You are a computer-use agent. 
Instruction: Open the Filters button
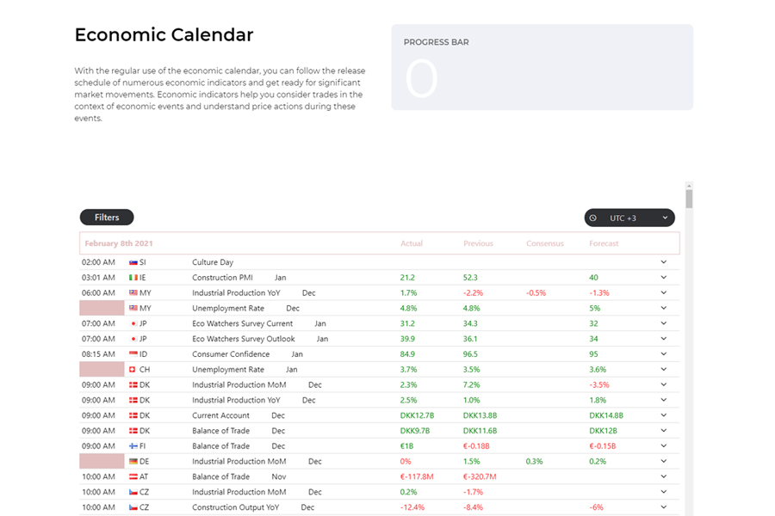click(x=107, y=218)
